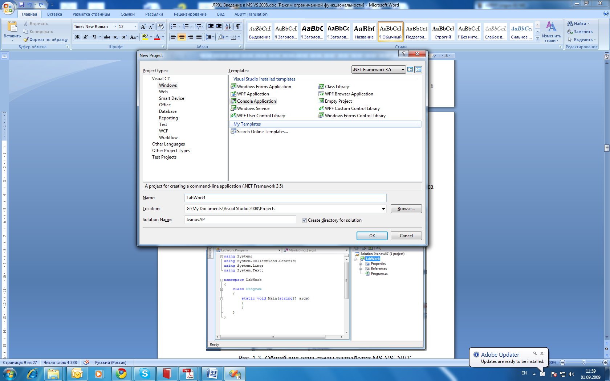Click the Browse... button
The width and height of the screenshot is (610, 381).
406,209
